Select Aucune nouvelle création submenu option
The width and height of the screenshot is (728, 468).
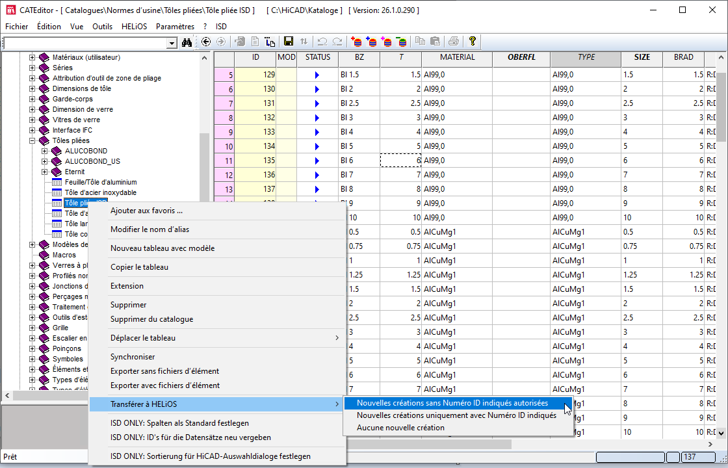pyautogui.click(x=400, y=428)
